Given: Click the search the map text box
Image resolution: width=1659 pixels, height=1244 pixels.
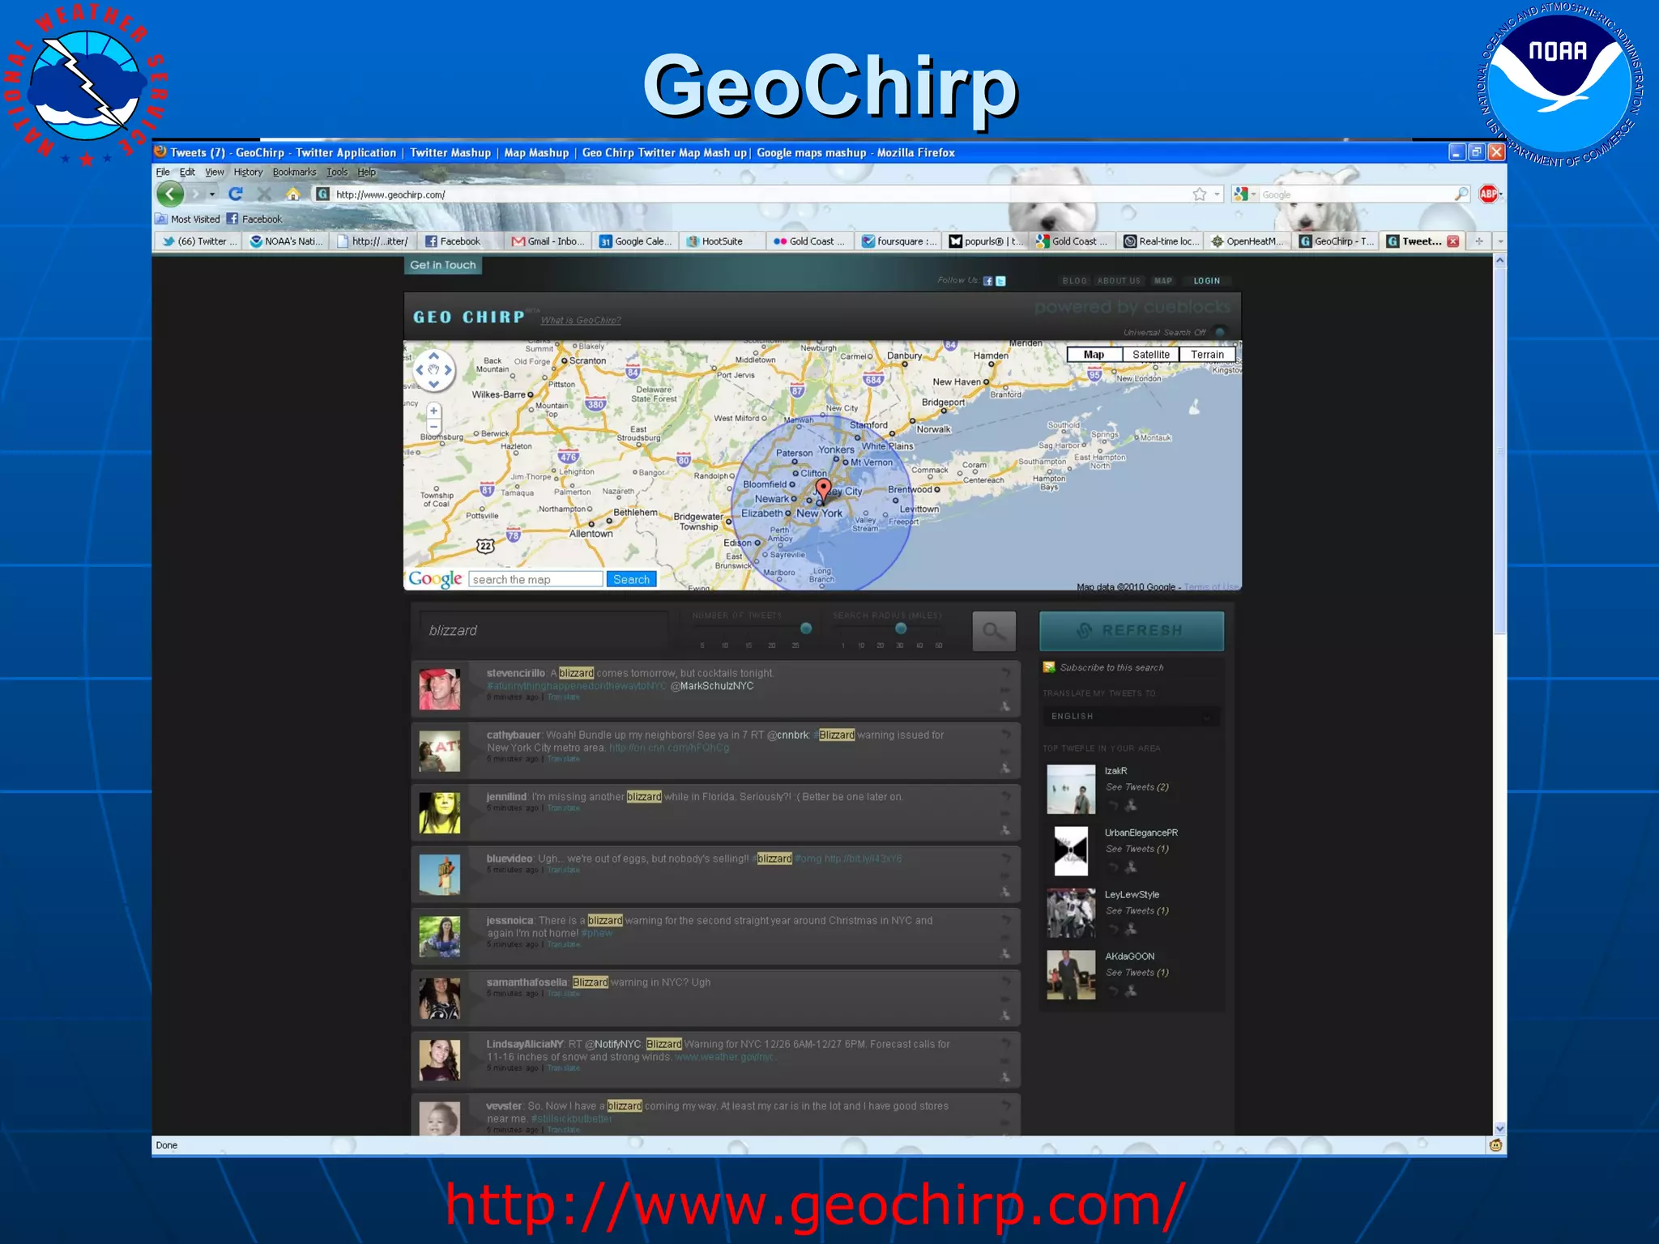Looking at the screenshot, I should (x=535, y=579).
